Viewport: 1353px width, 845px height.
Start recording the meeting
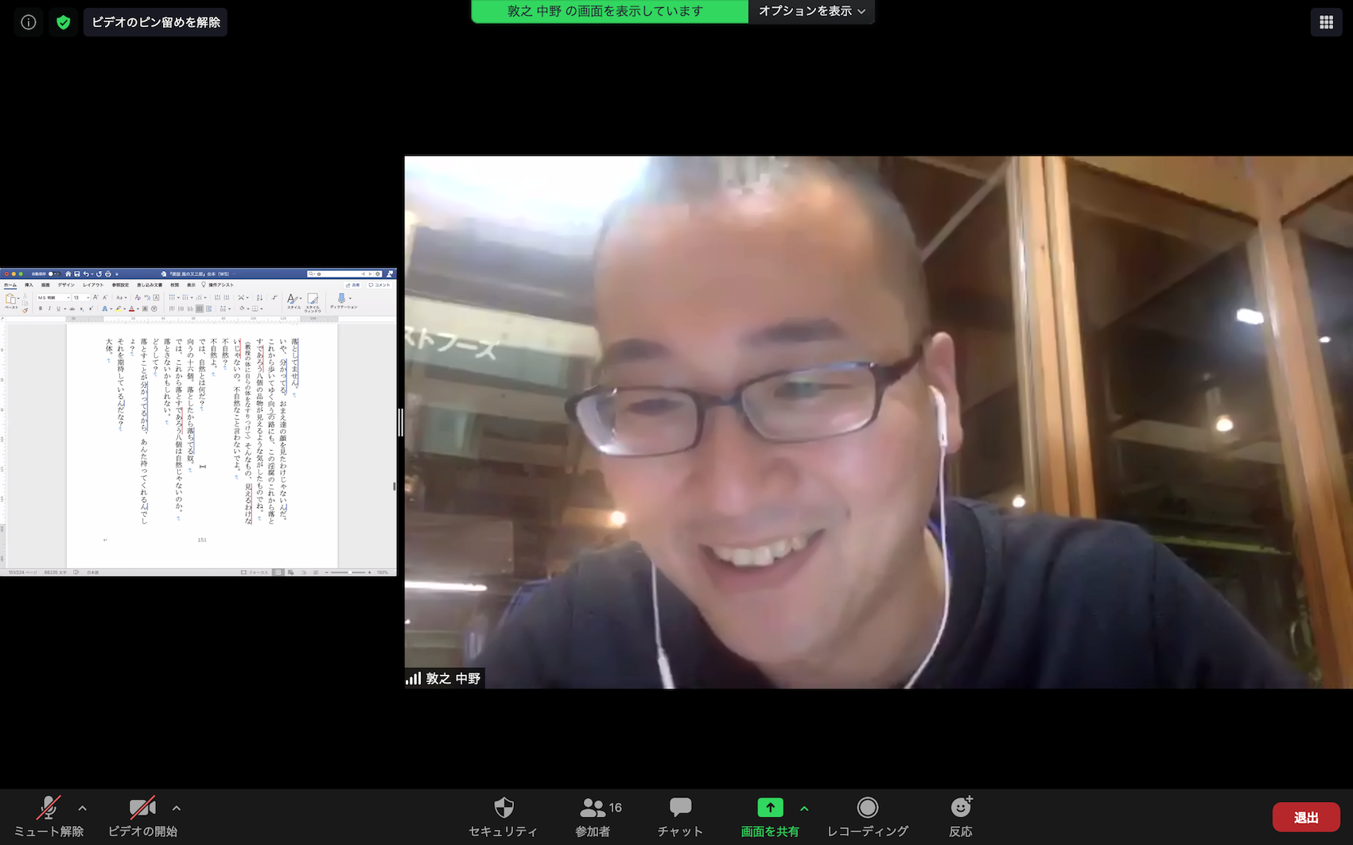867,817
